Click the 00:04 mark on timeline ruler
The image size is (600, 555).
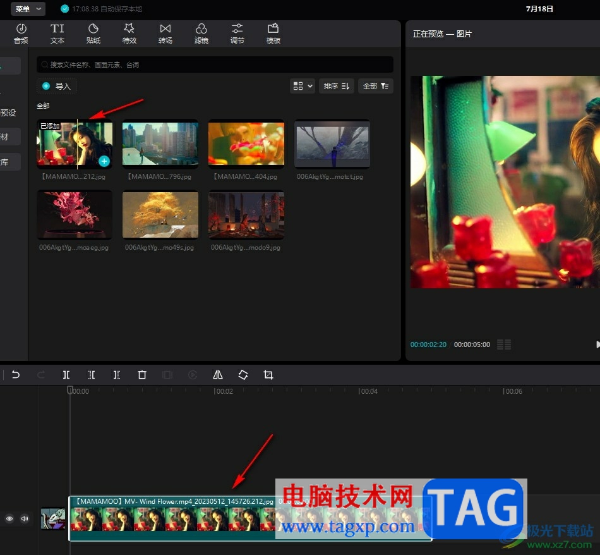368,391
